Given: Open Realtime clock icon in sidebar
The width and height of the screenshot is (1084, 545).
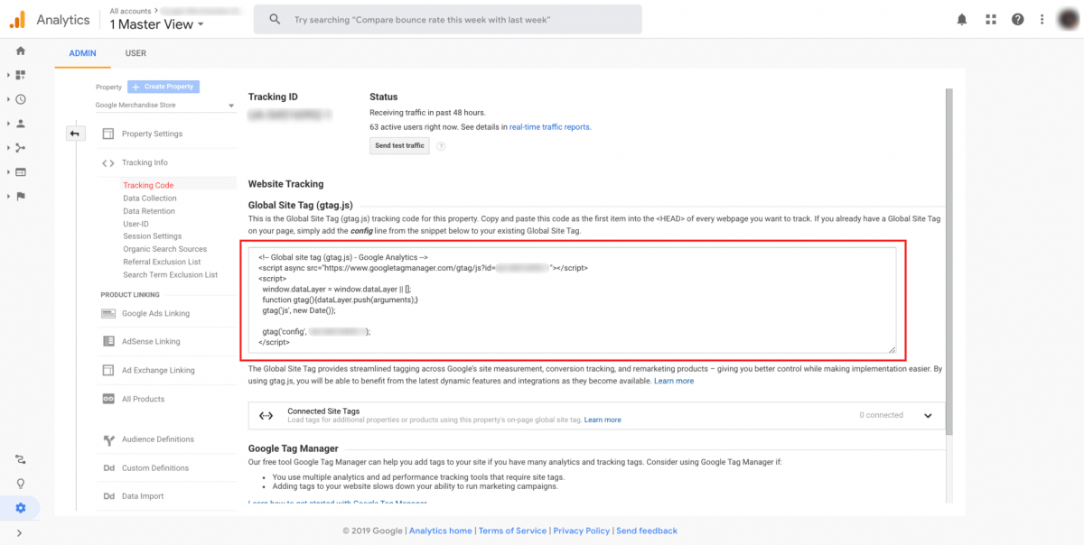Looking at the screenshot, I should coord(20,99).
